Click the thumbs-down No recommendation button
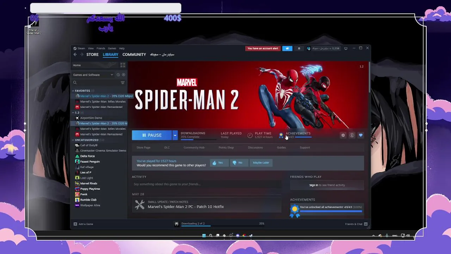The height and width of the screenshot is (254, 451). 239,163
